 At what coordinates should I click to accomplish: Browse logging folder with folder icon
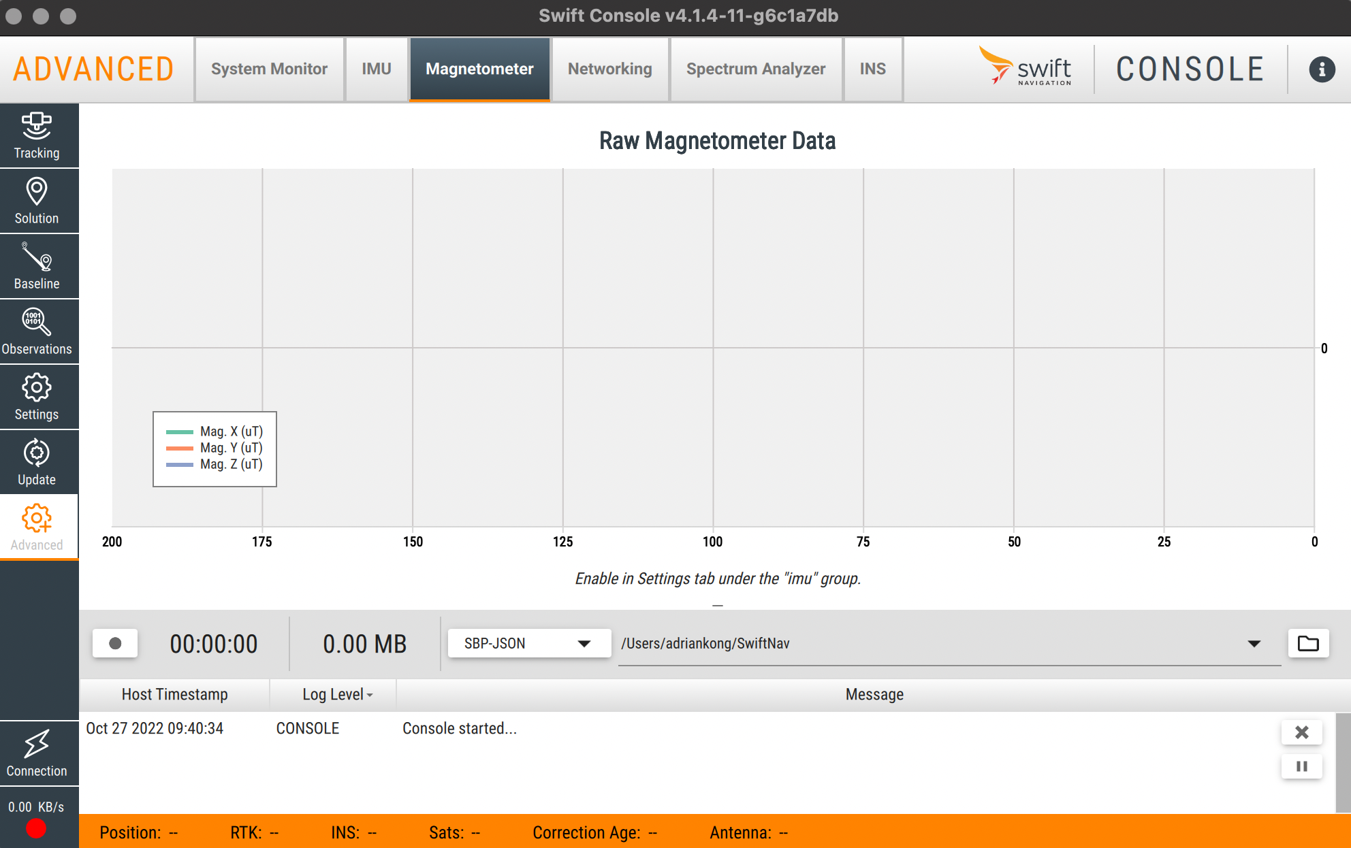tap(1307, 643)
